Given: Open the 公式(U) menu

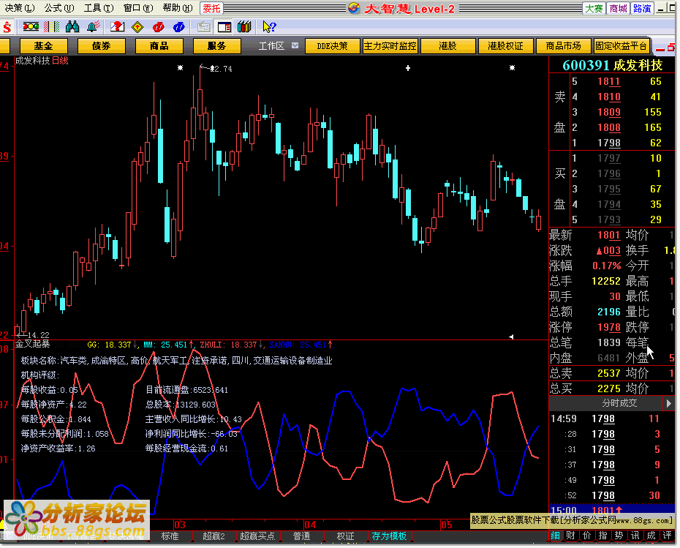Looking at the screenshot, I should click(x=59, y=8).
